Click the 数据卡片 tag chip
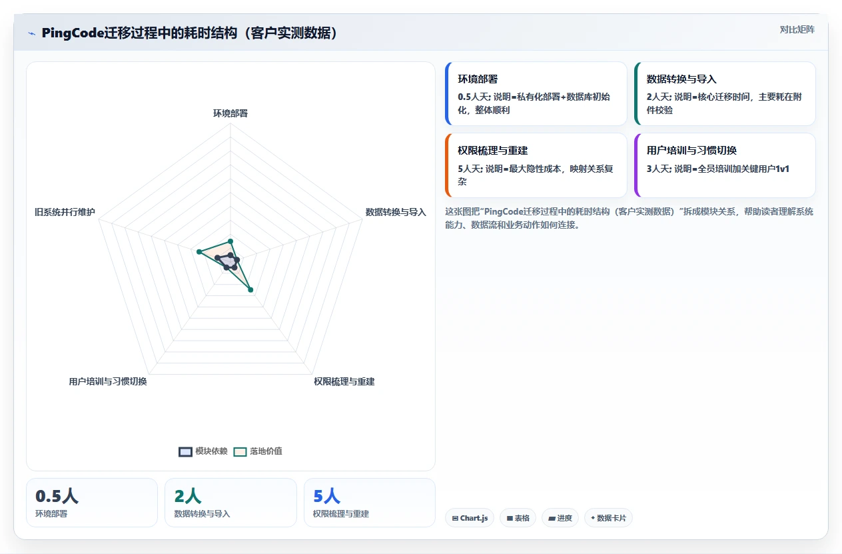842x554 pixels. 608,518
